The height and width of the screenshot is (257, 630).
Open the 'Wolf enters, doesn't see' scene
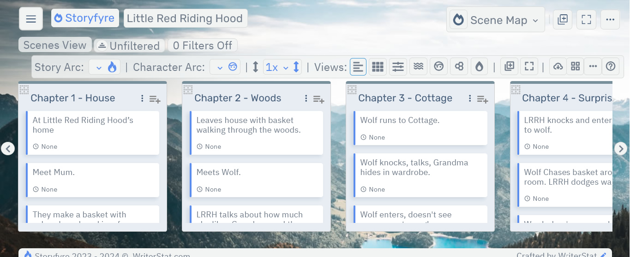coord(420,215)
